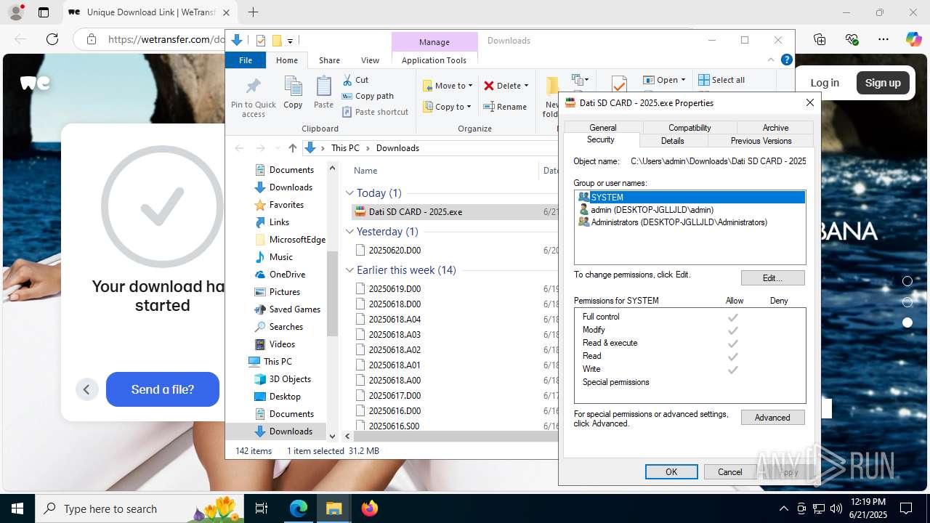This screenshot has height=523, width=930.
Task: Refresh the Edge browser page
Action: coord(52,39)
